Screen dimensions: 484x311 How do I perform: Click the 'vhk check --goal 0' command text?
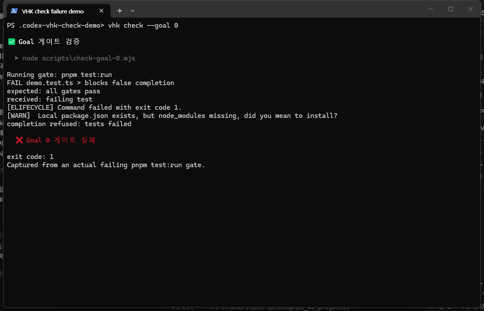(x=143, y=25)
